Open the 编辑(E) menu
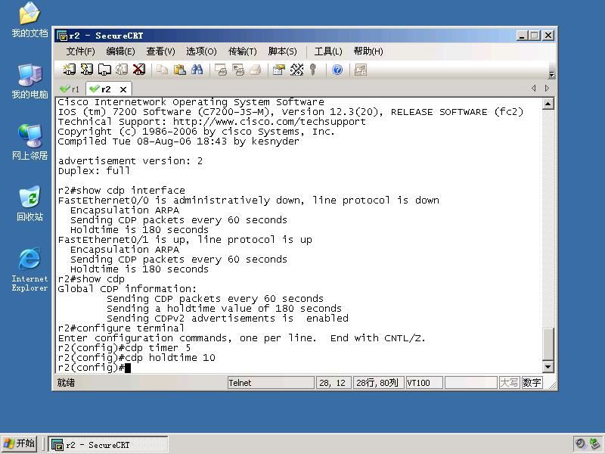 tap(120, 51)
